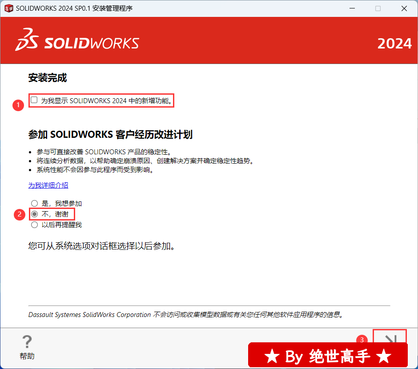418x369 pixels.
Task: Click the Dassault Systemes privacy notice text
Action: point(185,315)
